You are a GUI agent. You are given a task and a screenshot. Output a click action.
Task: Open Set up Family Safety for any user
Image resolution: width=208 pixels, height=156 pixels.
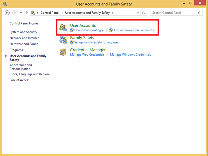[x=96, y=42]
